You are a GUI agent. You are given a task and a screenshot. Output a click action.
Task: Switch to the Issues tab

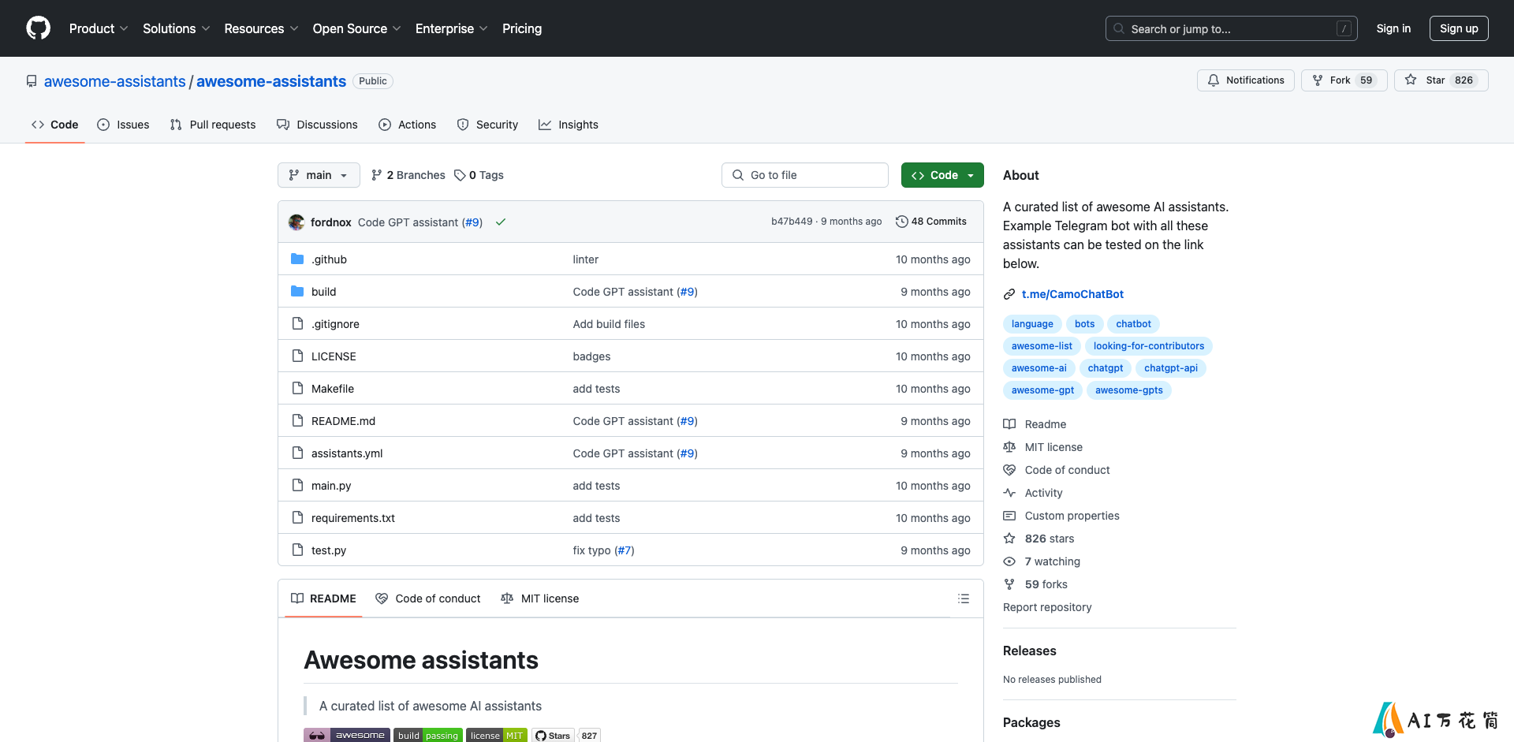[123, 125]
